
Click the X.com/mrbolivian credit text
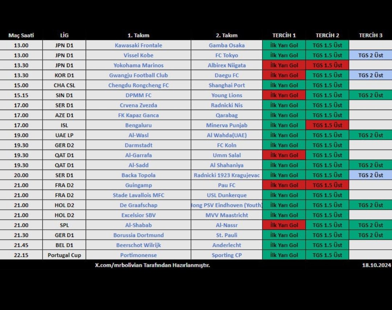pos(152,265)
